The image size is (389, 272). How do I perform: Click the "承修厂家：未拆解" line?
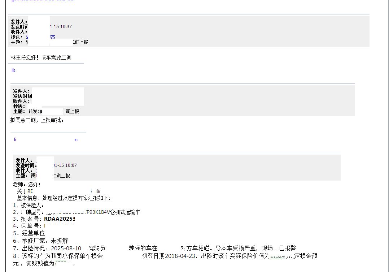point(40,241)
